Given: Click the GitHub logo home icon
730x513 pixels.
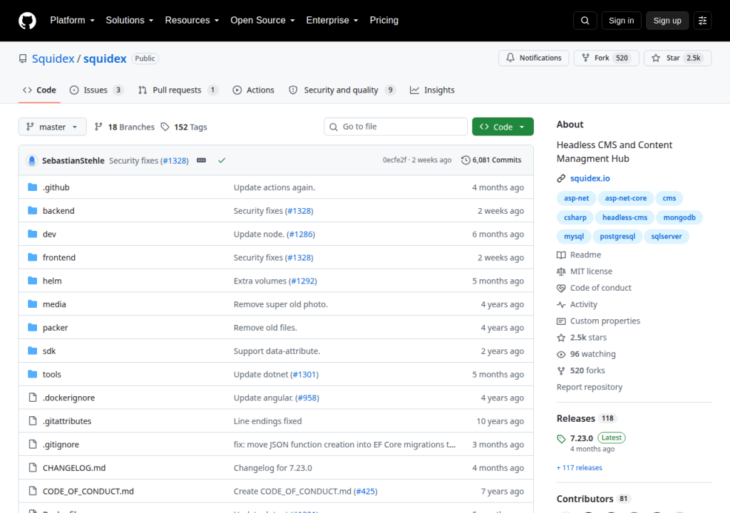Looking at the screenshot, I should 27,21.
